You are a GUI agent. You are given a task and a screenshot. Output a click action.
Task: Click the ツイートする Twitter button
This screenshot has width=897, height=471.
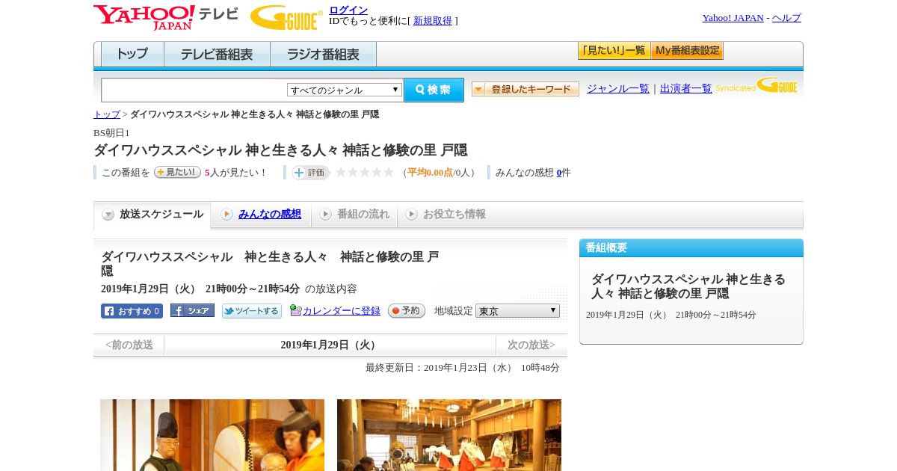coord(252,311)
